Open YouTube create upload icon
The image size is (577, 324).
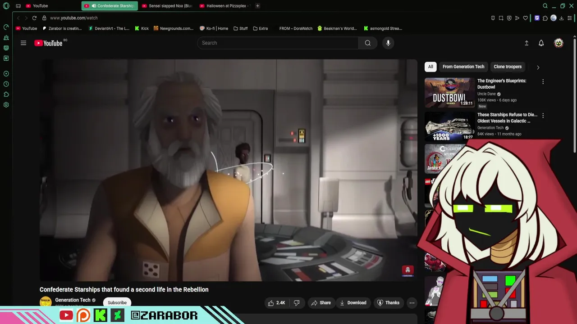click(527, 43)
